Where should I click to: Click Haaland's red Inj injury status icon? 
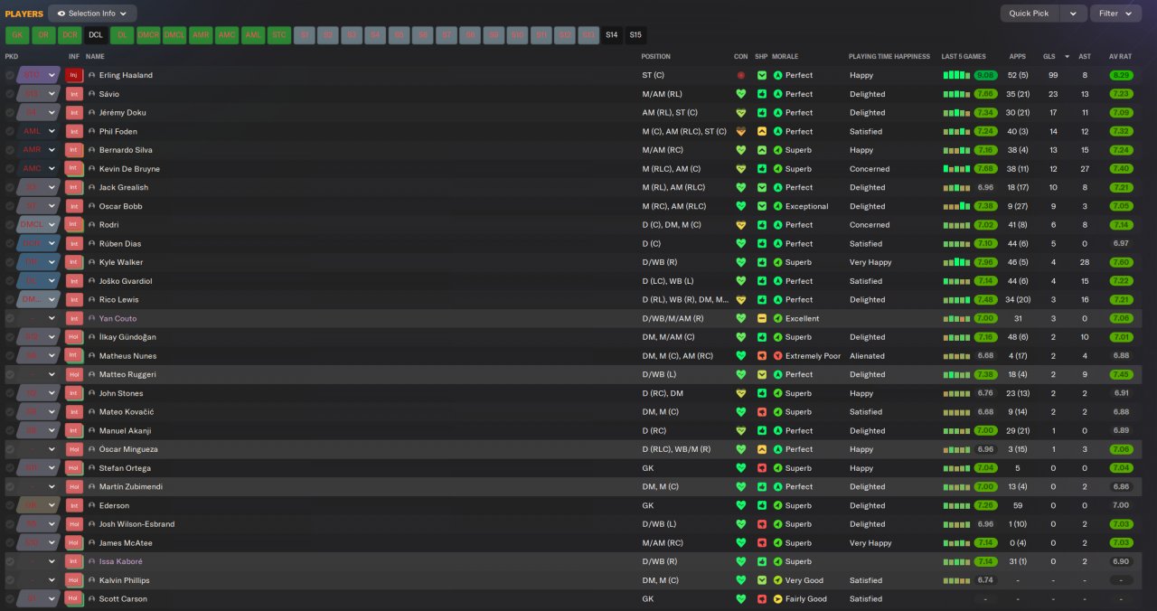(74, 75)
